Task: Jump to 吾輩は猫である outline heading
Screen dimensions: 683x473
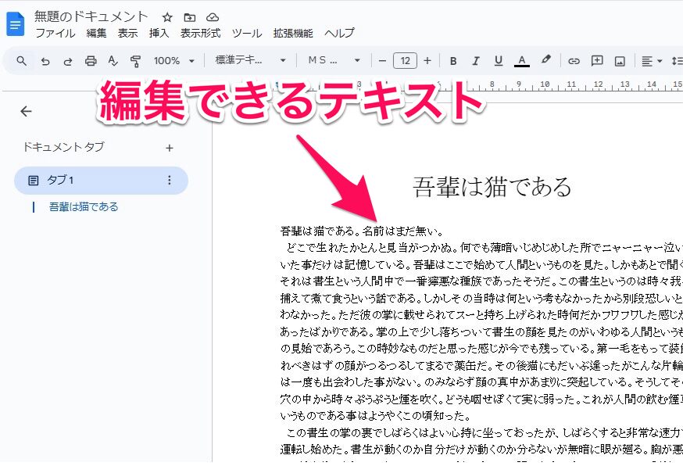Action: tap(84, 207)
